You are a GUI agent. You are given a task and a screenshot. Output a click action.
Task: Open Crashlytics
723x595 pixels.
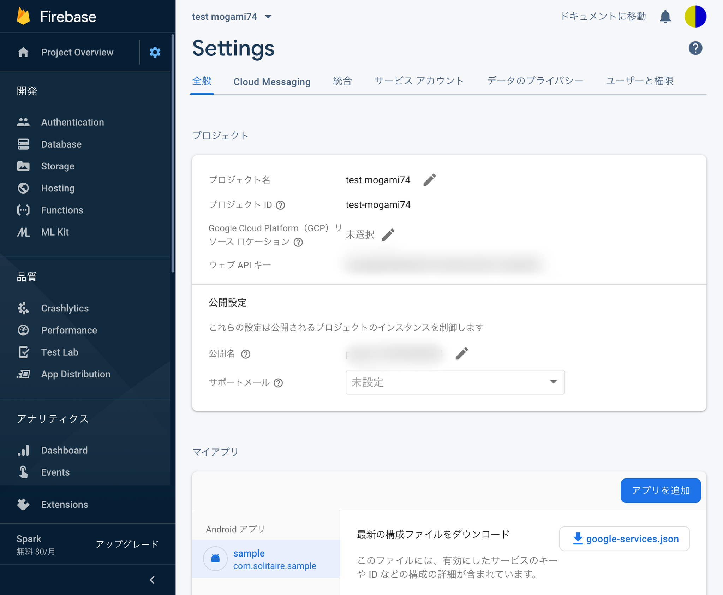pyautogui.click(x=65, y=308)
